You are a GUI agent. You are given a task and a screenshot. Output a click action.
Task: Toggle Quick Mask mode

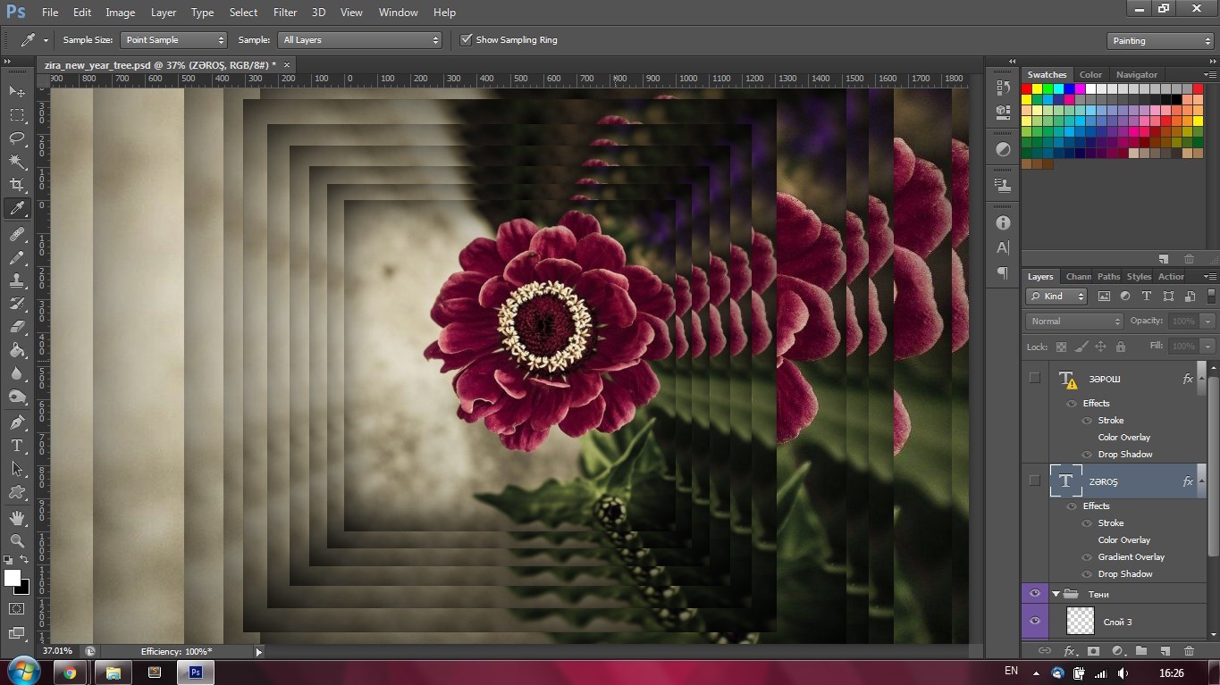tap(17, 608)
